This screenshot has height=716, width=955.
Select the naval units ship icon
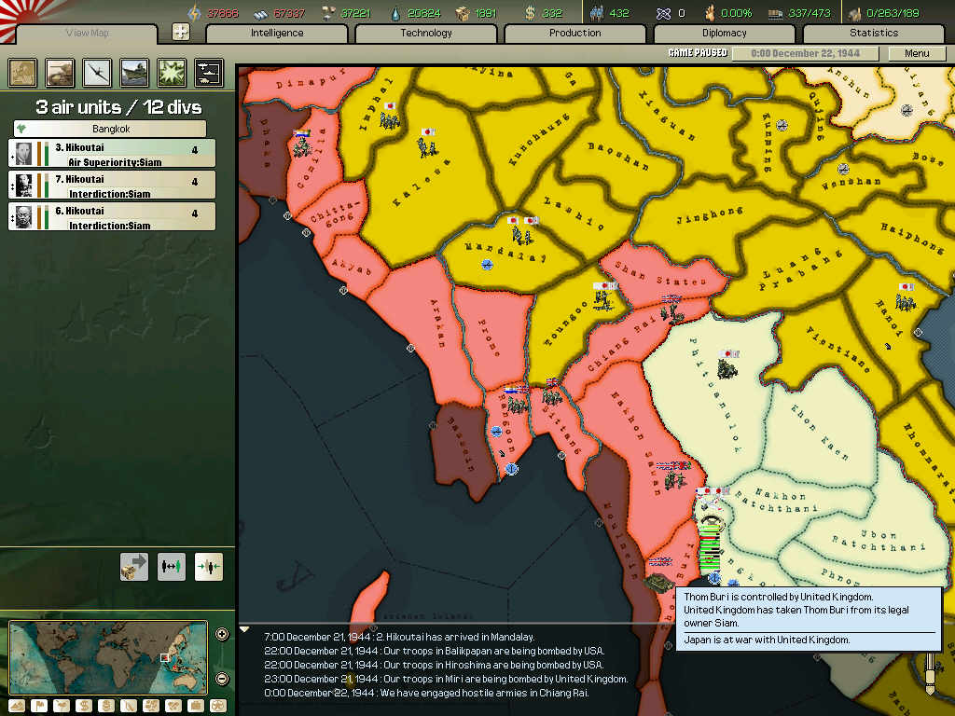[134, 73]
